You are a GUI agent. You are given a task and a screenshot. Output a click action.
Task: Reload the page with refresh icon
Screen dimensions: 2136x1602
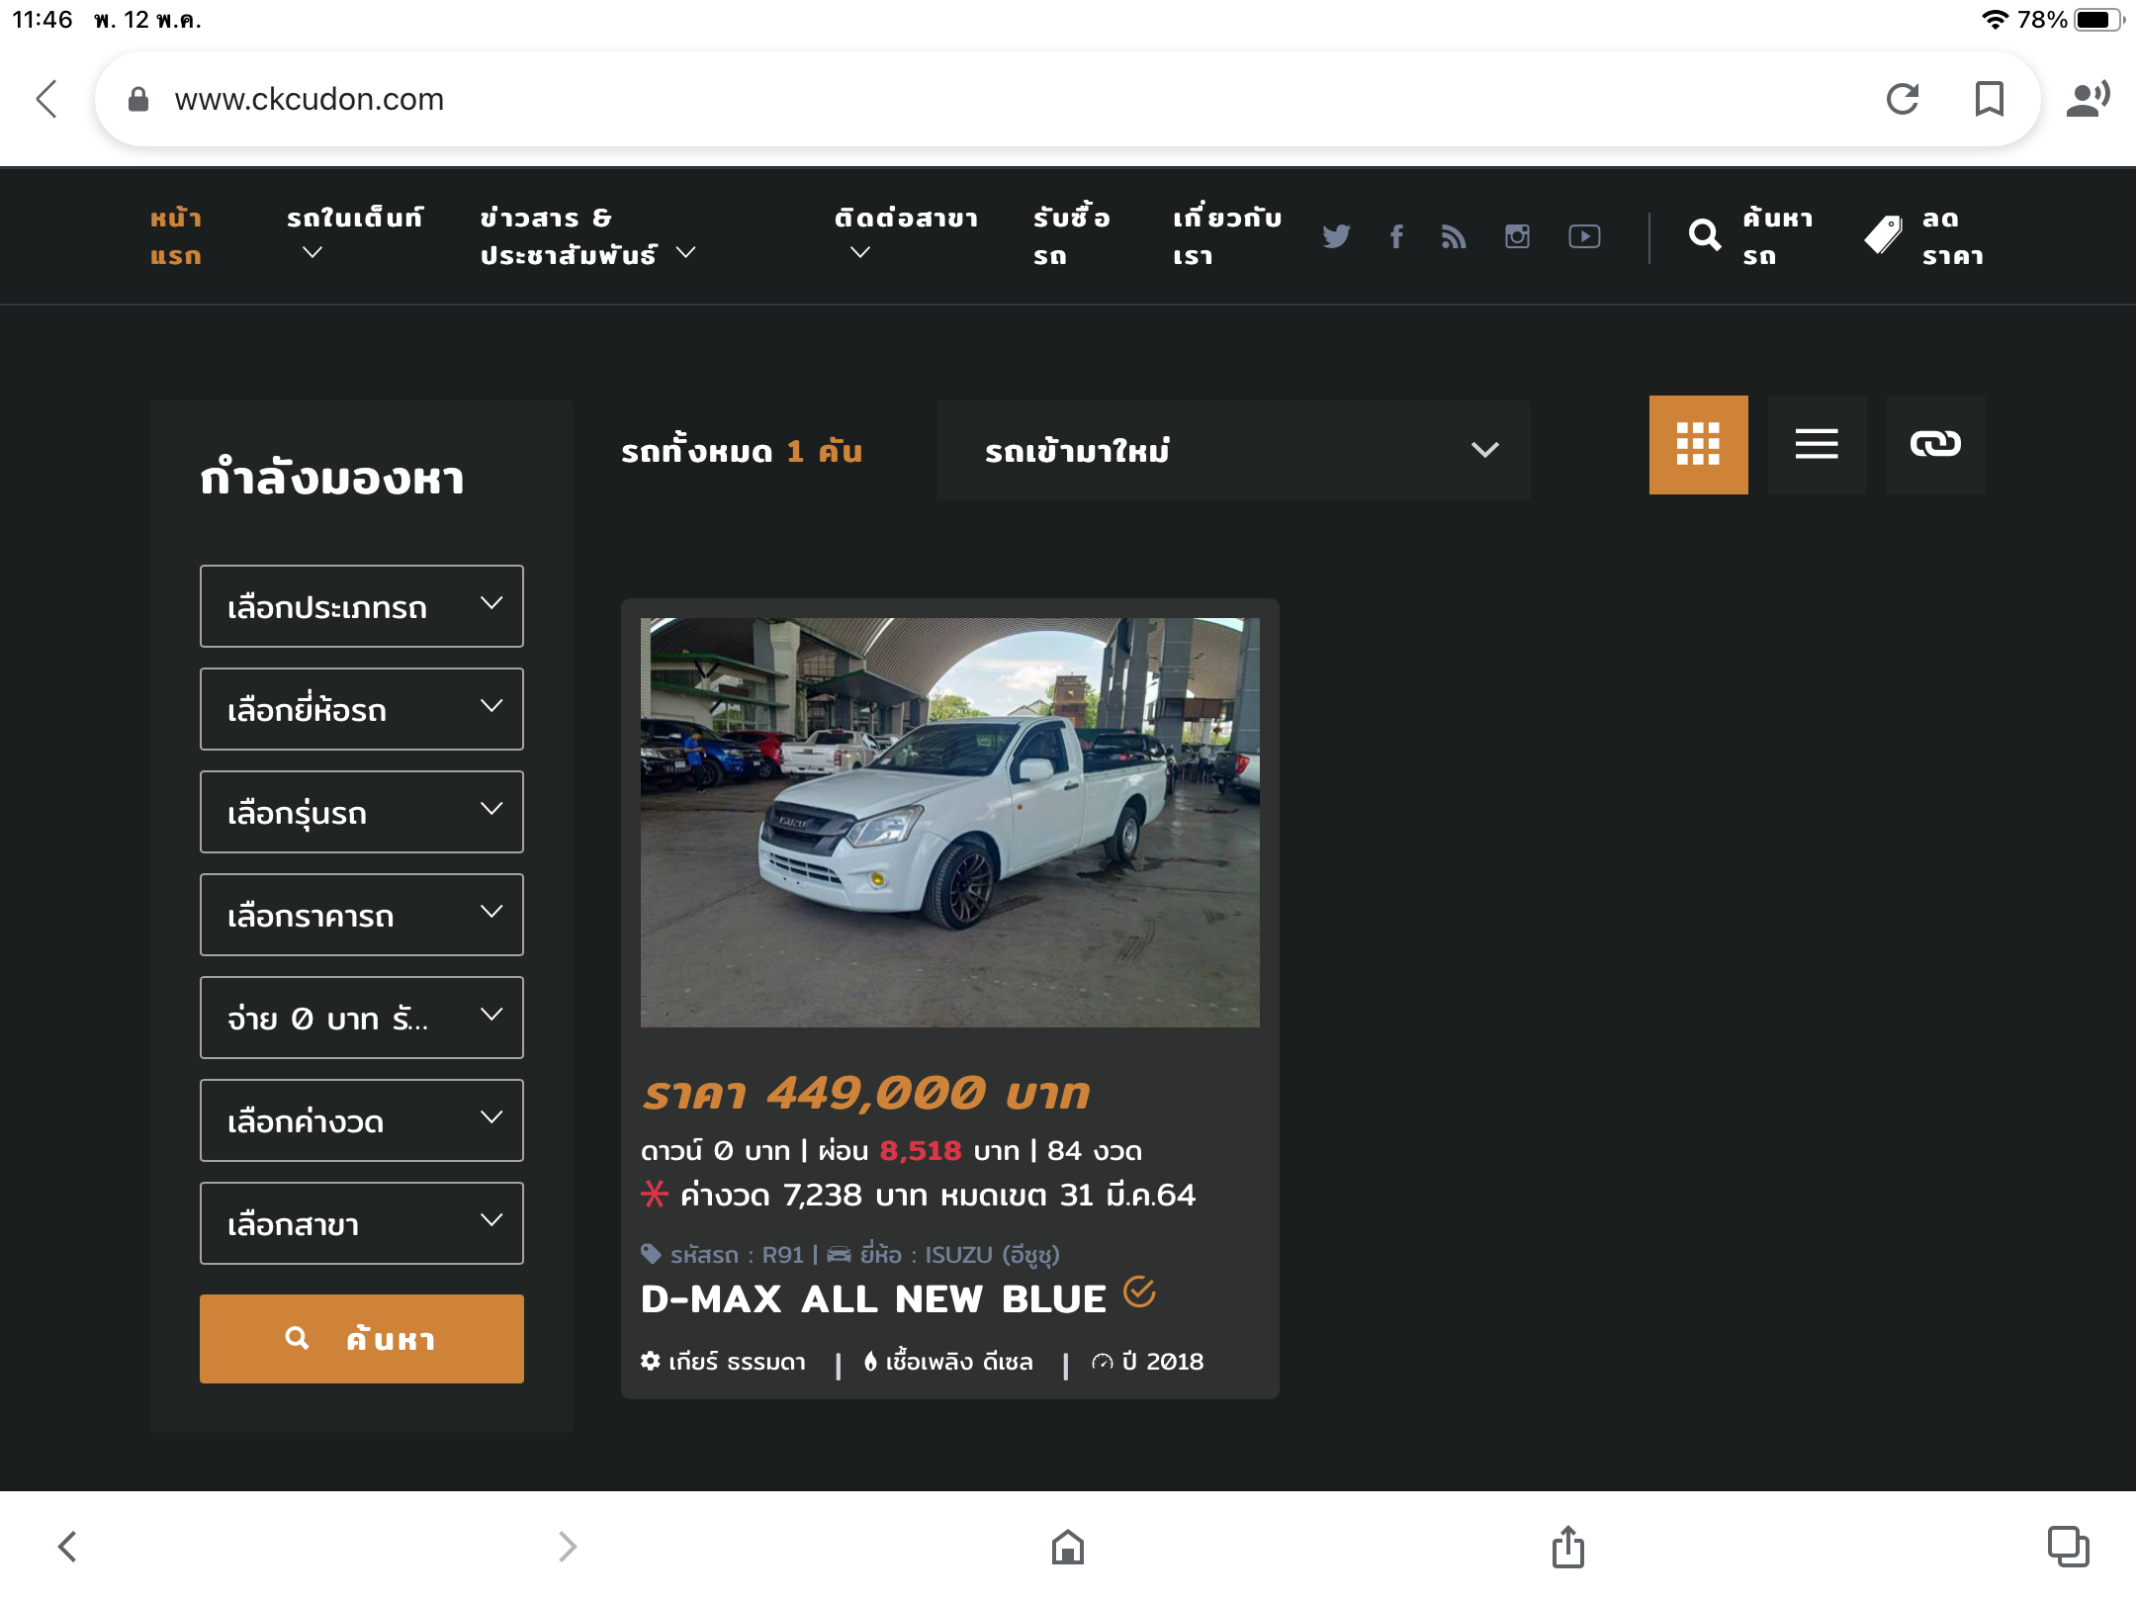pyautogui.click(x=1903, y=99)
